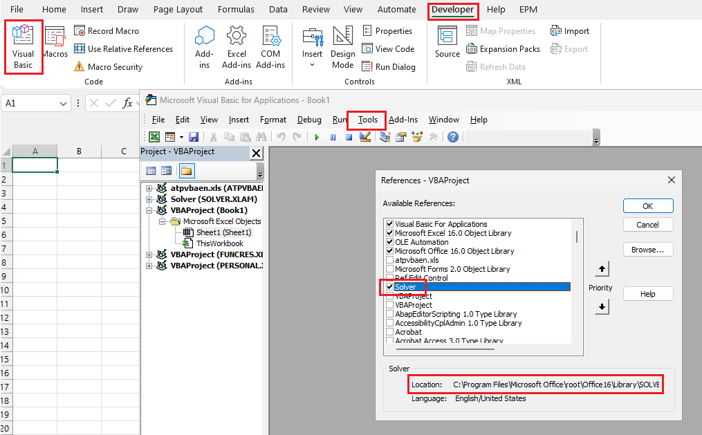Click Insert UserForm icon in VBA toolbar
The width and height of the screenshot is (702, 435).
coord(170,137)
